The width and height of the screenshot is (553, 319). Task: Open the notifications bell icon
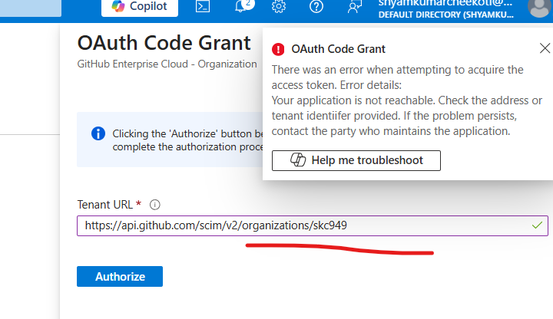pos(241,6)
